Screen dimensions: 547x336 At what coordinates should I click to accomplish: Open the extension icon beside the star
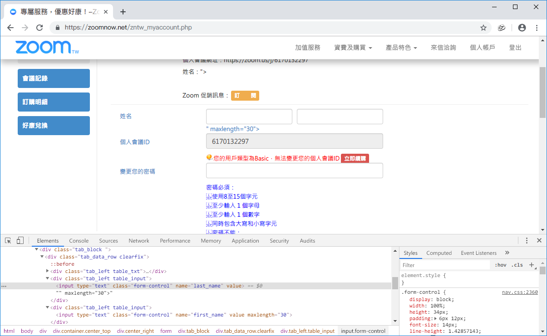(502, 28)
